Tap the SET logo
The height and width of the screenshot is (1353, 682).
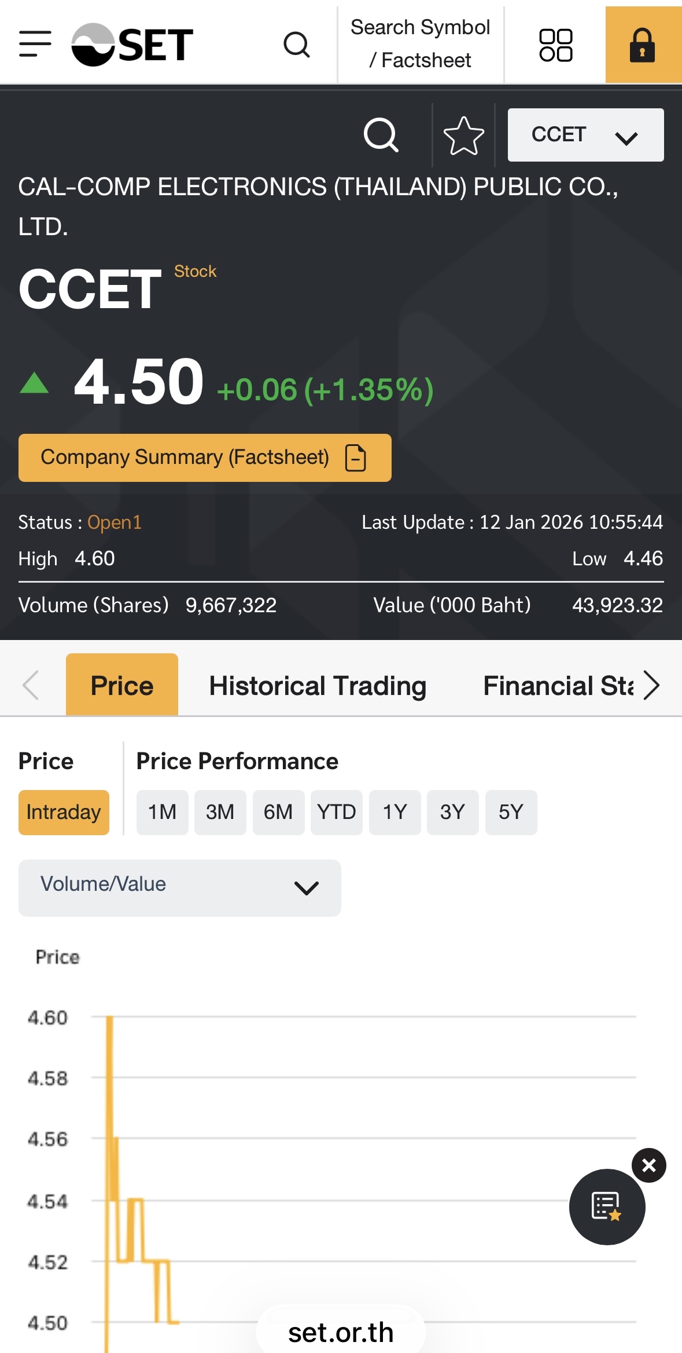tap(132, 45)
